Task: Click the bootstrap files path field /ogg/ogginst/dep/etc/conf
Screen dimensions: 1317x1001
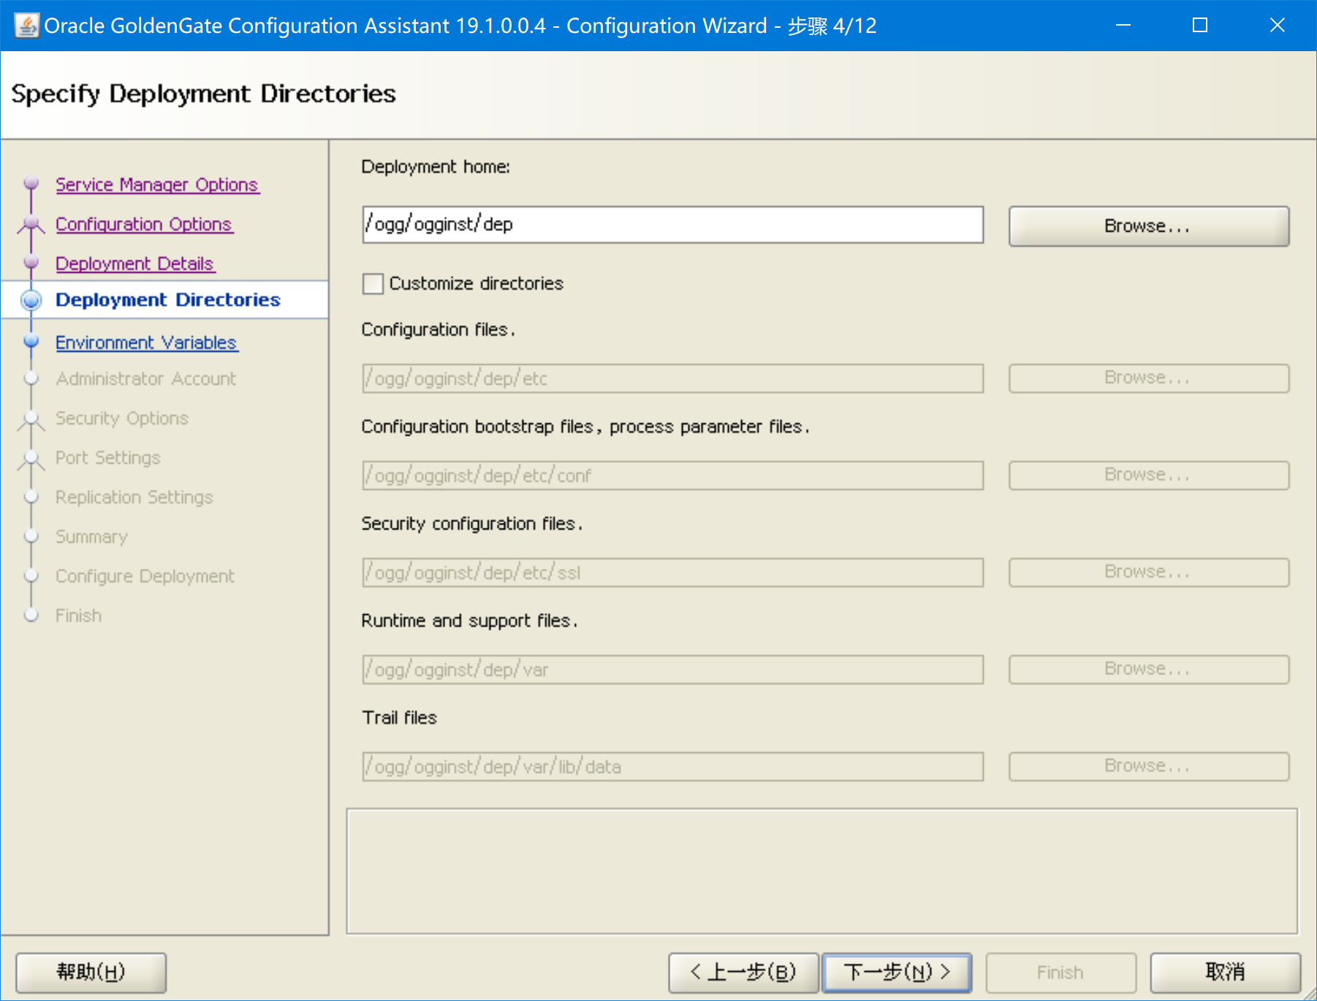Action: coord(672,475)
